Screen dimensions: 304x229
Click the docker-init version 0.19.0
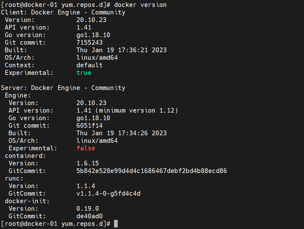(x=88, y=209)
